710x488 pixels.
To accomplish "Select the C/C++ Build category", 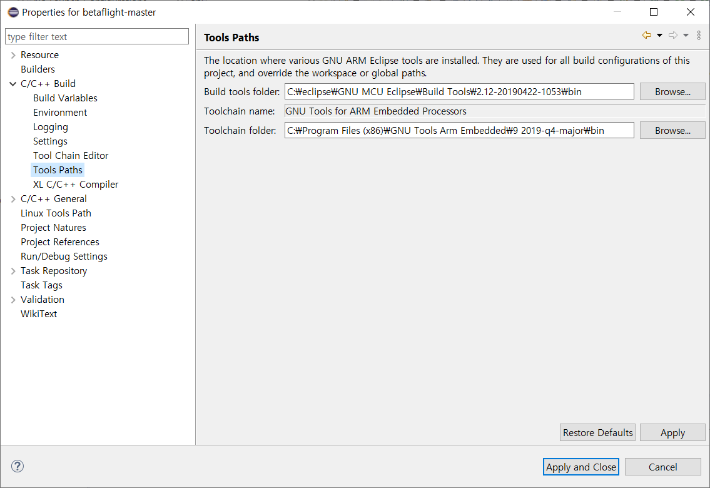I will (x=48, y=84).
